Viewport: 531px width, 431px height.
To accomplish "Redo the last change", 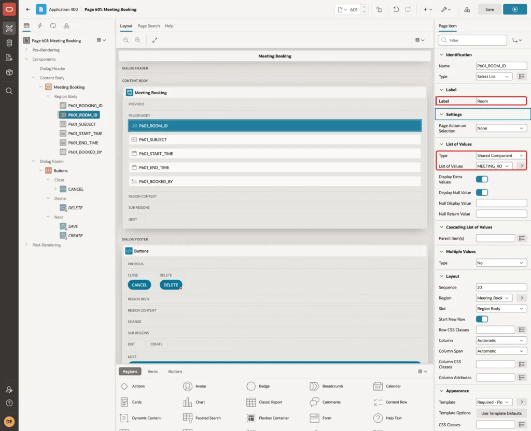I will [x=408, y=9].
